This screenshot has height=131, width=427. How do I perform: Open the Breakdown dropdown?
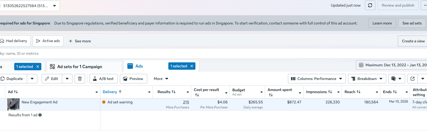click(367, 79)
